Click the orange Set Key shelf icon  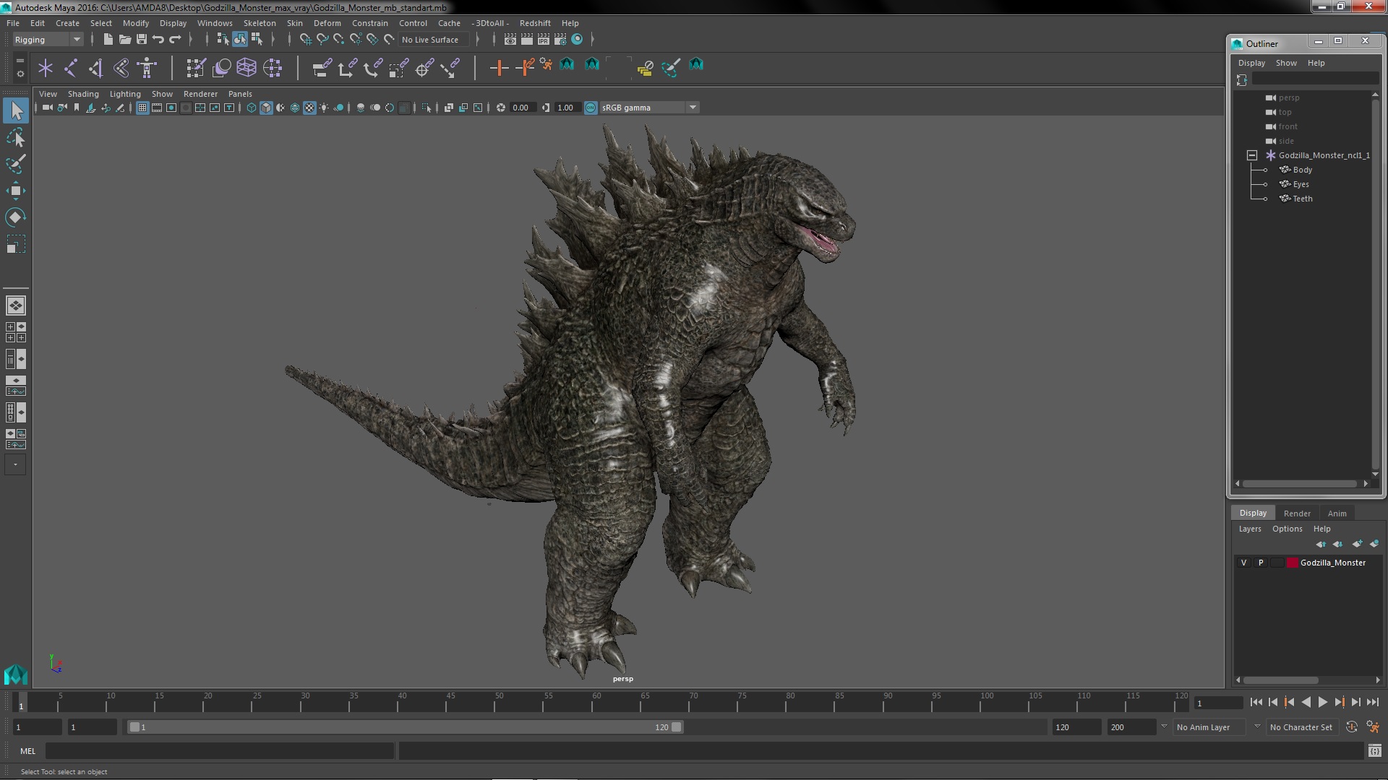click(x=499, y=68)
